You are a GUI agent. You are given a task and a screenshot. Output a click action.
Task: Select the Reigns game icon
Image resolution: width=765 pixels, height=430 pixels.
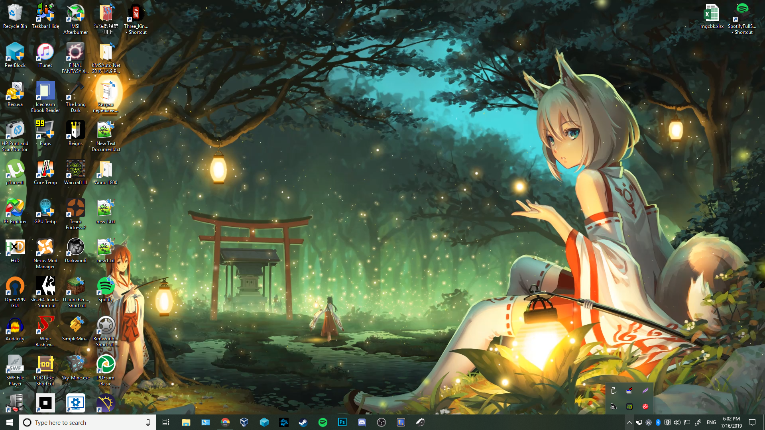(x=75, y=134)
